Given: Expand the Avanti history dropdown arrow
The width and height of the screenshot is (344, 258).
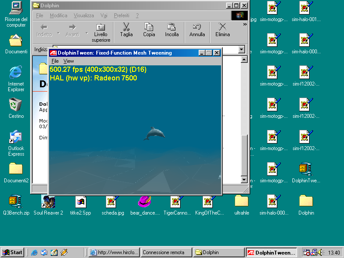Looking at the screenshot, I should tap(87, 33).
